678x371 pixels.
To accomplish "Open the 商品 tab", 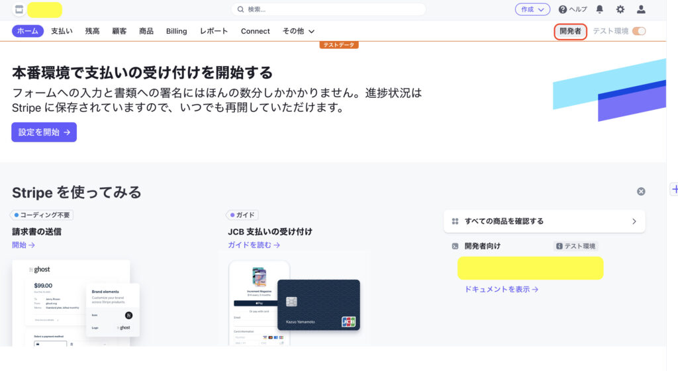I will click(146, 31).
